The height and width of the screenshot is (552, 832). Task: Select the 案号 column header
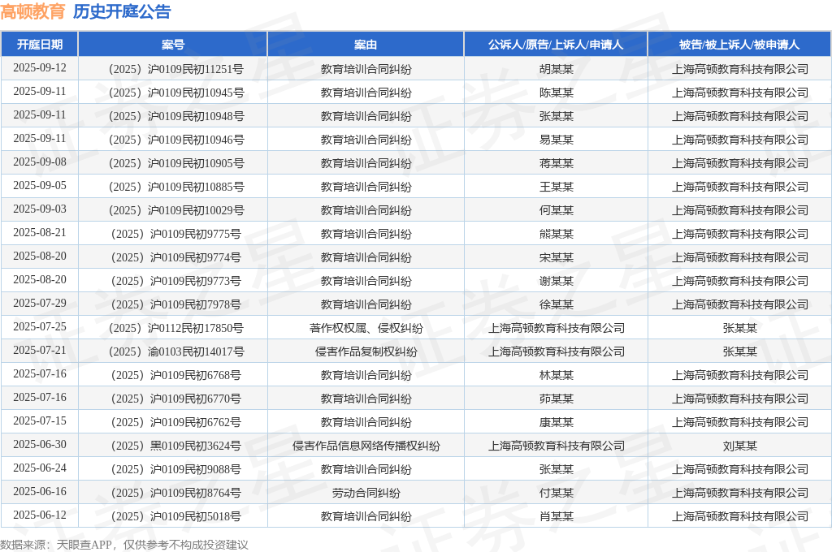pos(173,45)
